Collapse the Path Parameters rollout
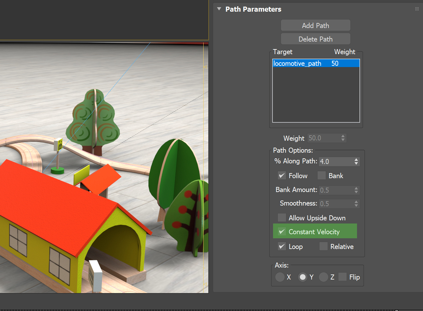The width and height of the screenshot is (423, 311). tap(219, 9)
